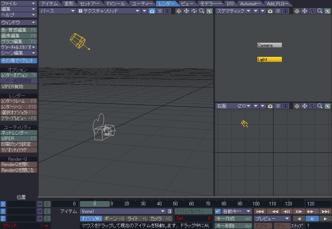This screenshot has height=229, width=332.
Task: Click schematic viewport list options icon
Action: point(278,11)
